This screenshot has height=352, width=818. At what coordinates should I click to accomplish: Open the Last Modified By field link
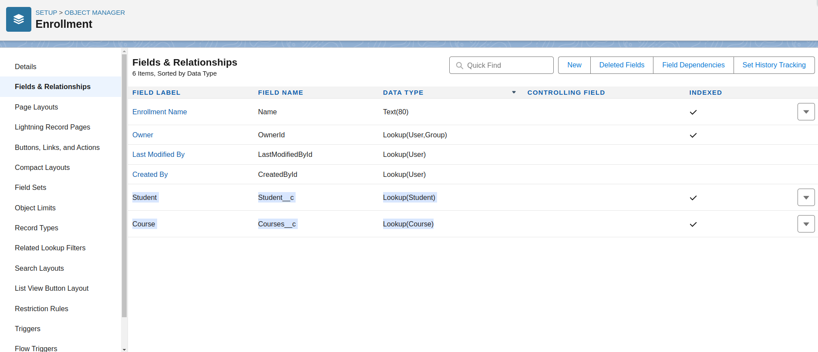coord(158,154)
